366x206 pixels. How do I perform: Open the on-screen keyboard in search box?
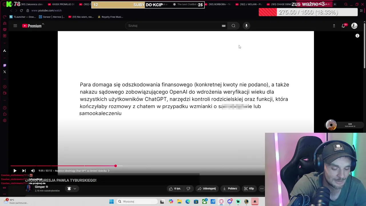coord(224,26)
